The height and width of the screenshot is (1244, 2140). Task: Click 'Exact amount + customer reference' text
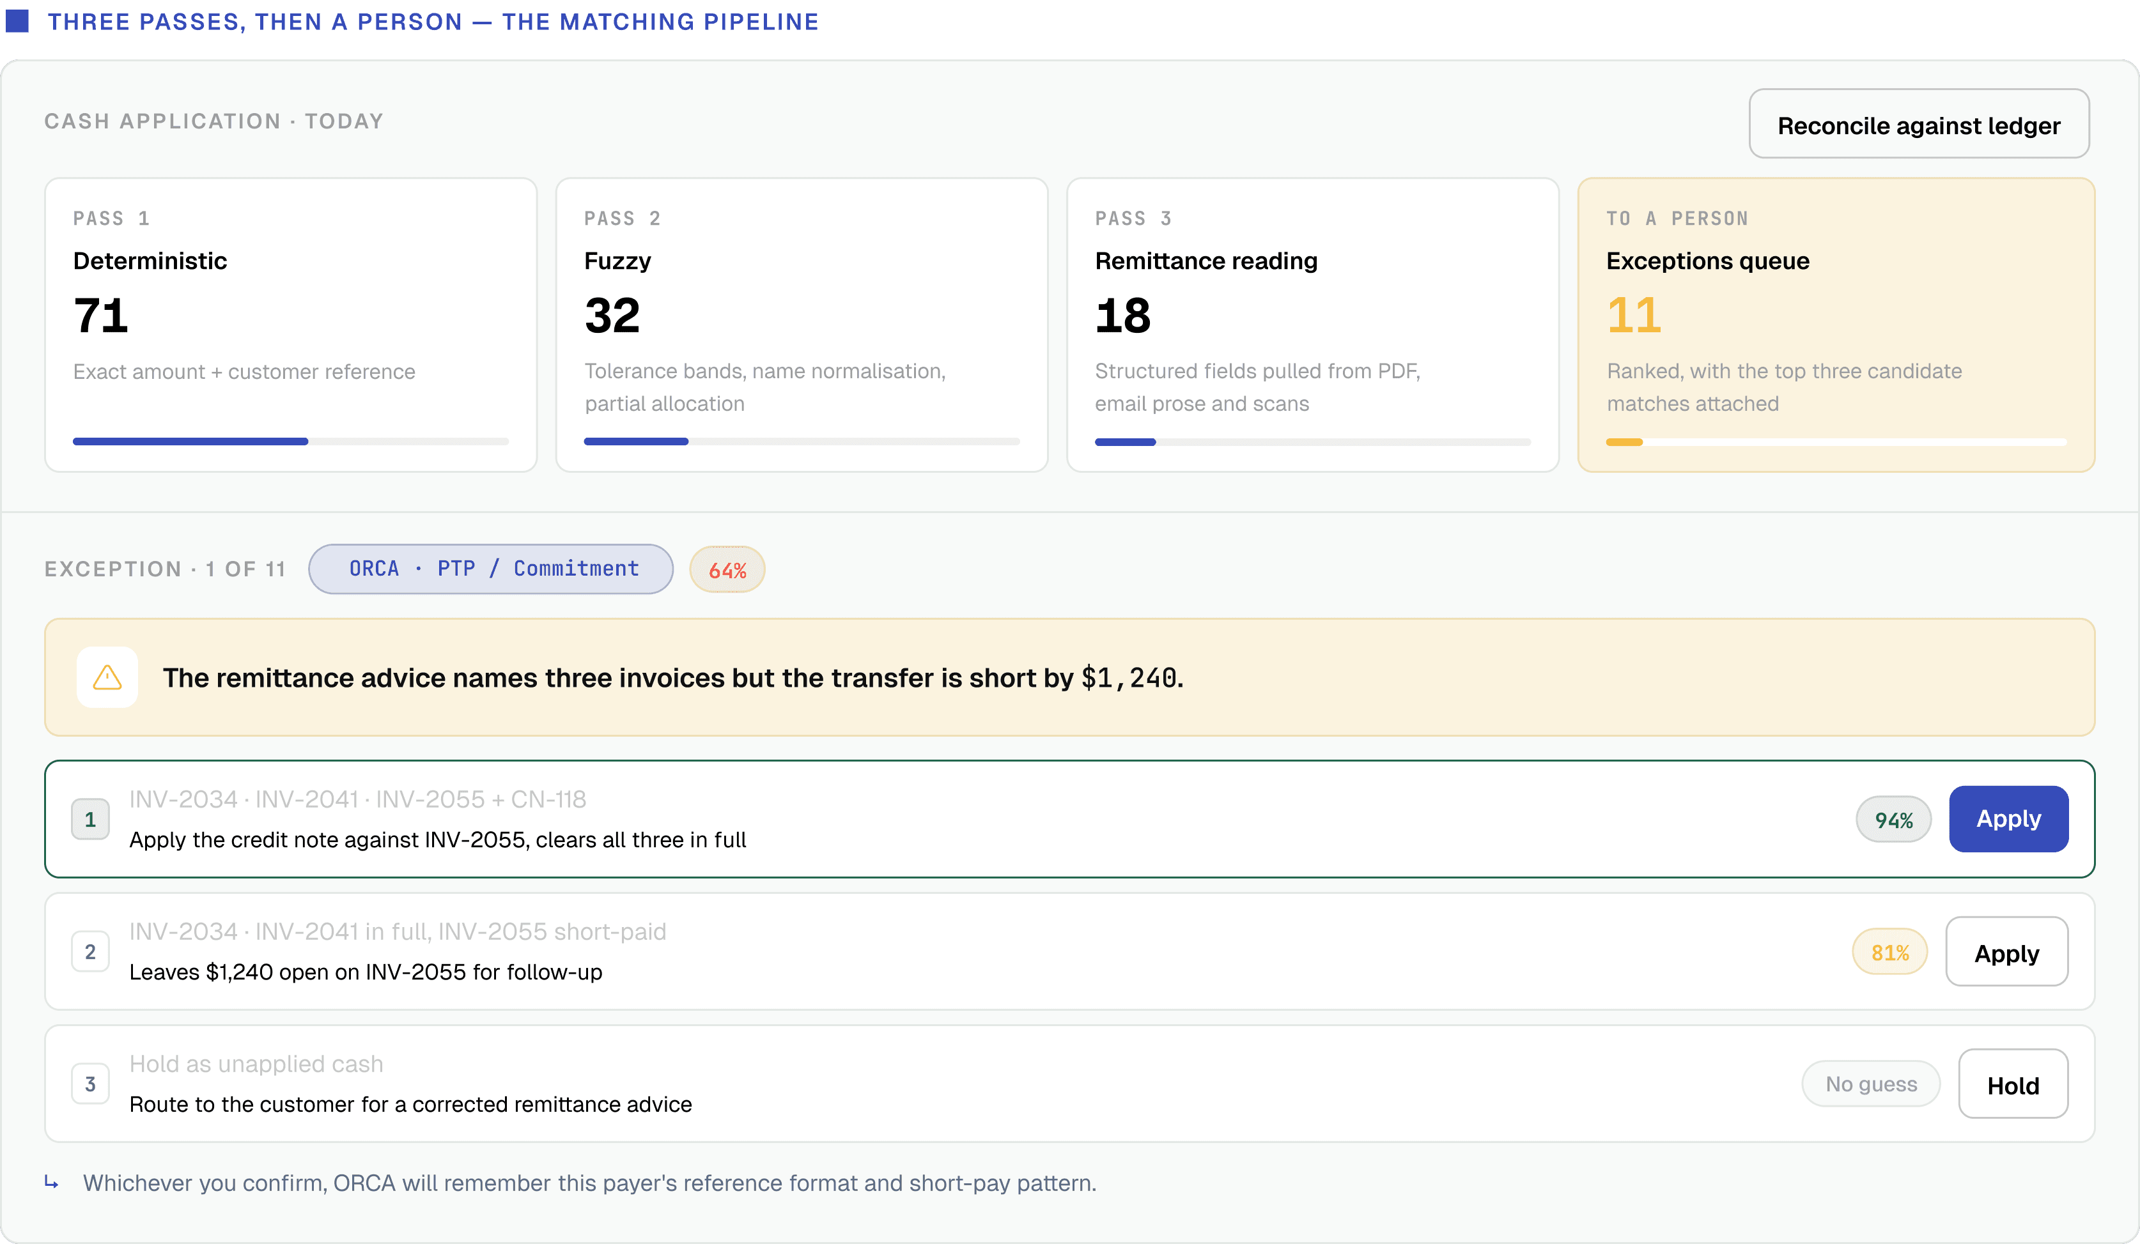pyautogui.click(x=244, y=372)
